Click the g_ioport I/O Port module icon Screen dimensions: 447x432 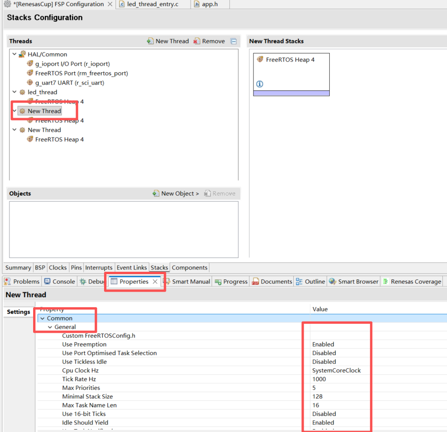[x=30, y=63]
